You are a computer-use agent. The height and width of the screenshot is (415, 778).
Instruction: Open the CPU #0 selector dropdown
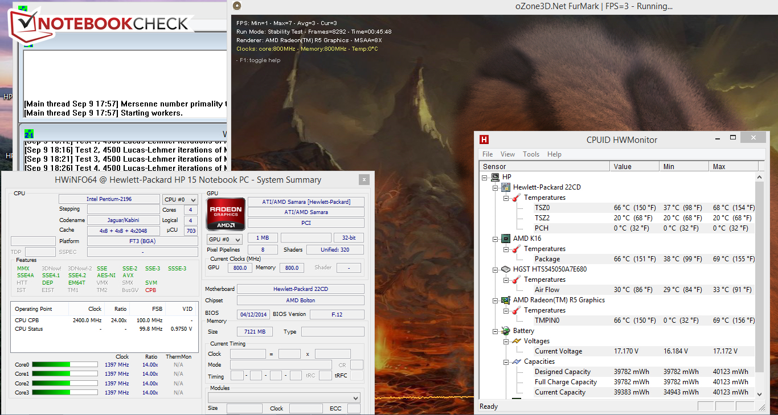point(180,199)
